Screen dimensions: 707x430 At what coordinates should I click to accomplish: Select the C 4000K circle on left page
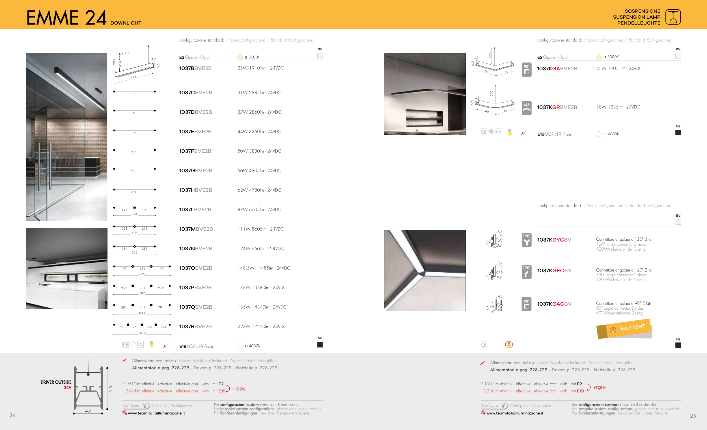[x=240, y=346]
